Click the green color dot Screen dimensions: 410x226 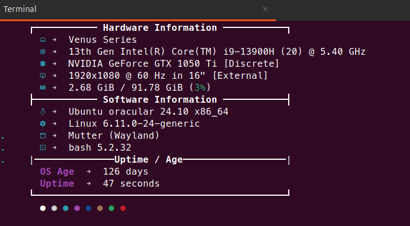tap(112, 208)
